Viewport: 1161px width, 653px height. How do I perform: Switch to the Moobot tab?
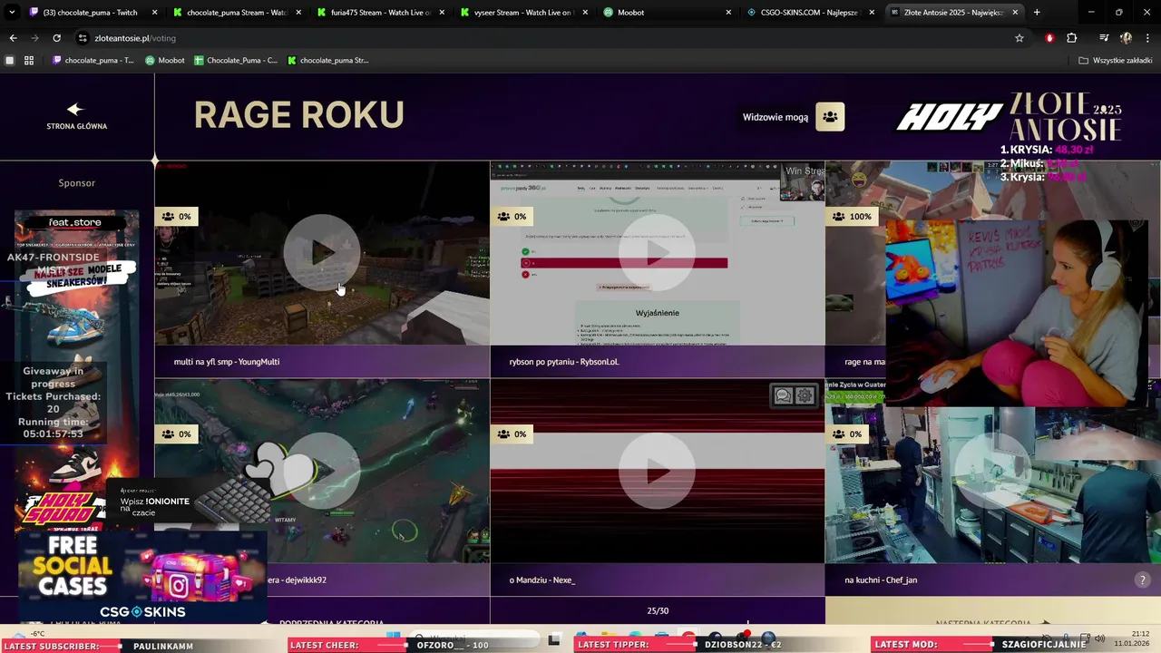666,13
